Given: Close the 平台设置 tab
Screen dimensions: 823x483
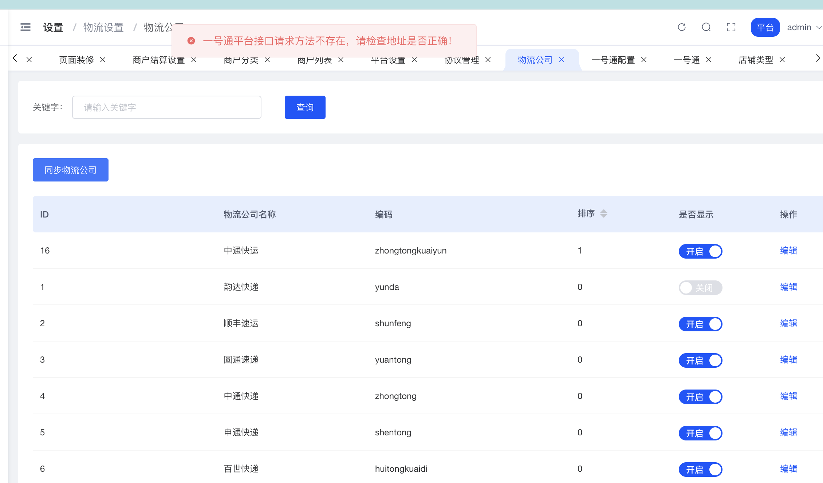Looking at the screenshot, I should coord(415,60).
